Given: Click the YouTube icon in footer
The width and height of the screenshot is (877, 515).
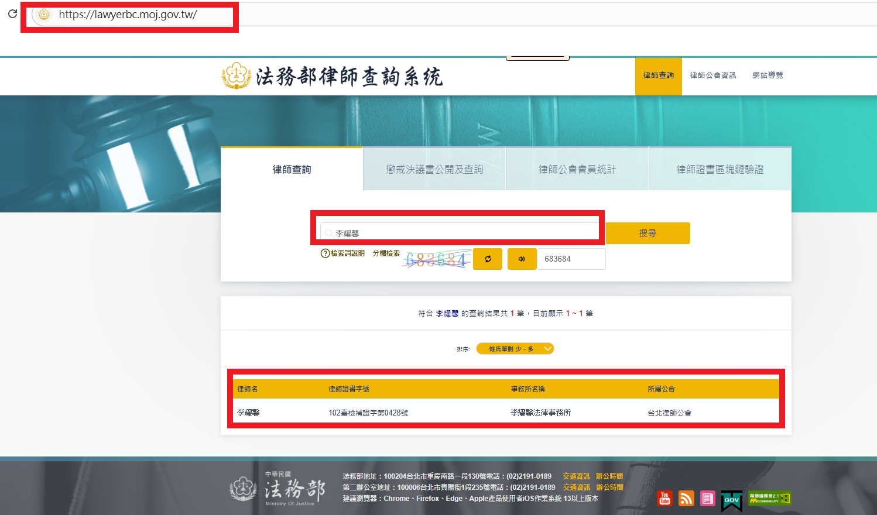Looking at the screenshot, I should (x=664, y=498).
